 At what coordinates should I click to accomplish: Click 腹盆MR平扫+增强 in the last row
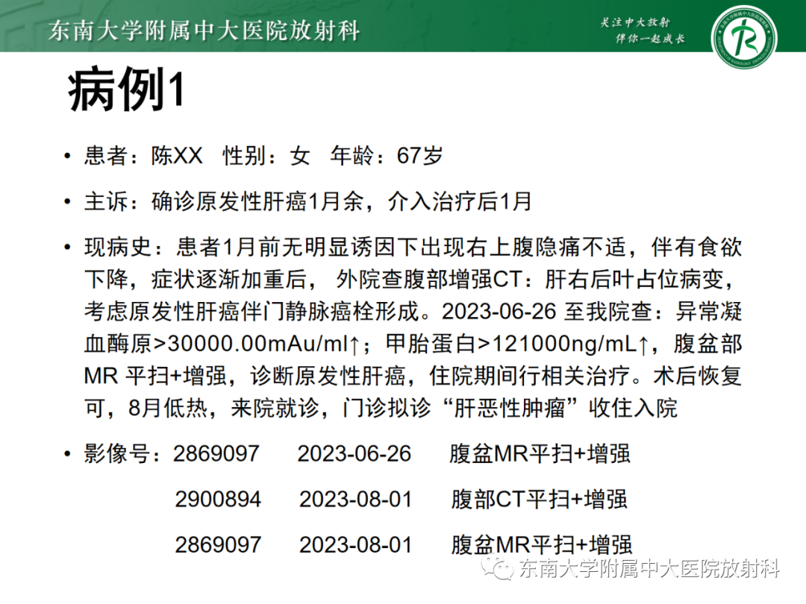pyautogui.click(x=541, y=544)
